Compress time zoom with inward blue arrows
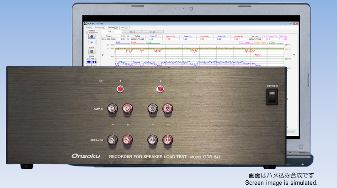The image size is (337, 188). pyautogui.click(x=94, y=62)
